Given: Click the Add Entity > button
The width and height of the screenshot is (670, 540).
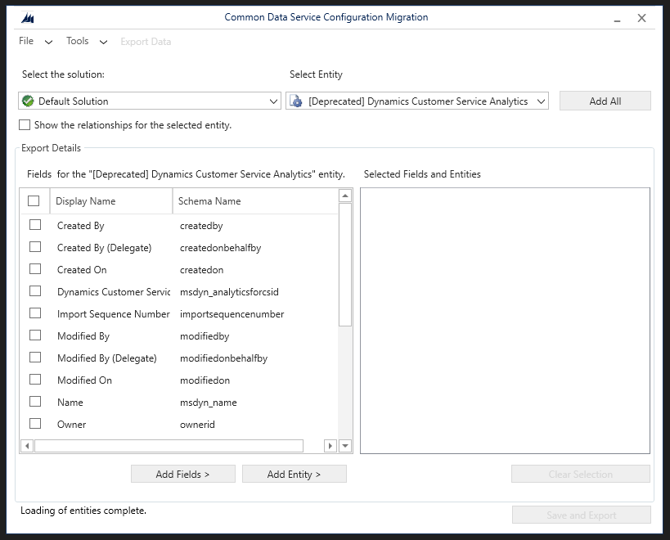Looking at the screenshot, I should (294, 474).
